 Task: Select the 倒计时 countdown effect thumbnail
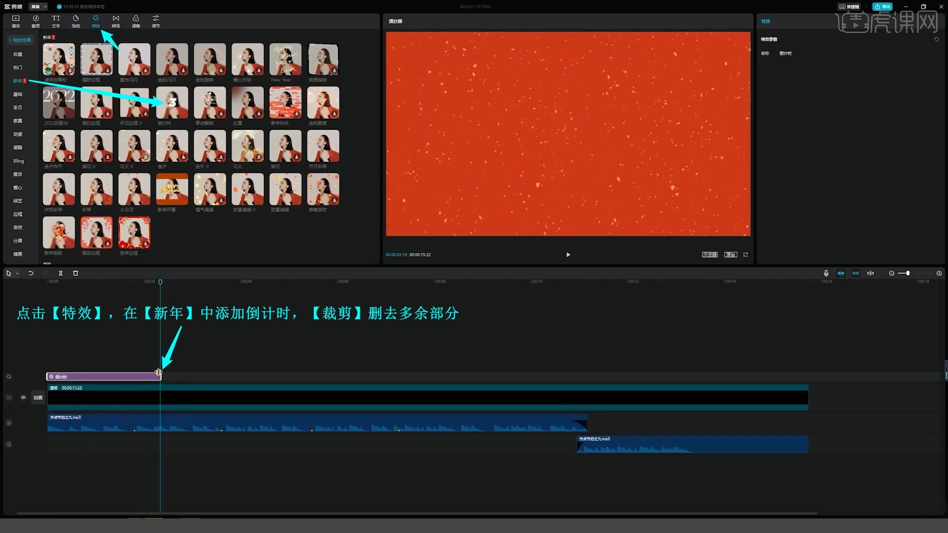[172, 103]
